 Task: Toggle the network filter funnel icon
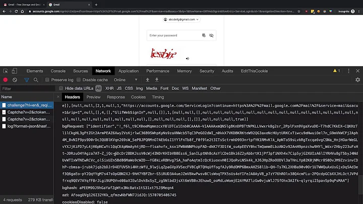[x=27, y=80]
